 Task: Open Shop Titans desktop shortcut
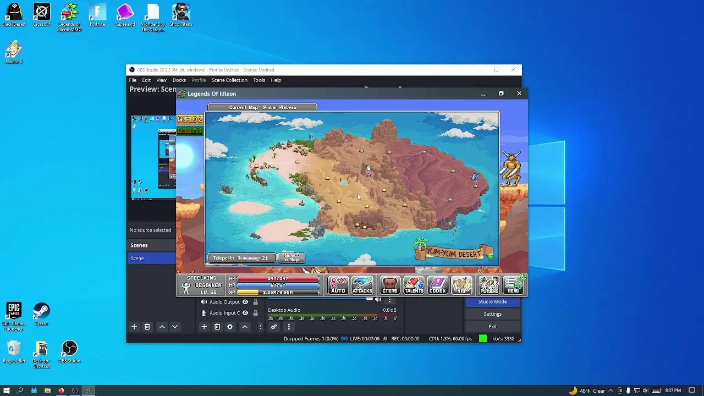pyautogui.click(x=181, y=15)
